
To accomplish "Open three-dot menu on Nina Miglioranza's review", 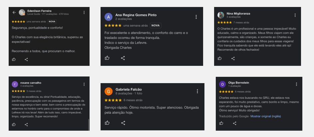I will [x=295, y=15].
